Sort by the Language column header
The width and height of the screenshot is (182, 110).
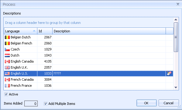point(21,31)
